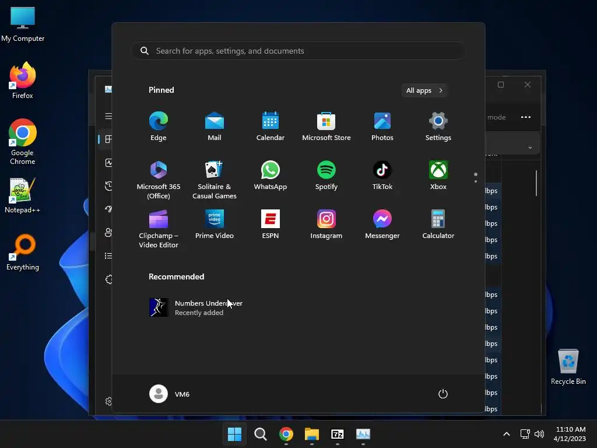Launch the Mail app
The width and height of the screenshot is (597, 448).
pos(215,127)
